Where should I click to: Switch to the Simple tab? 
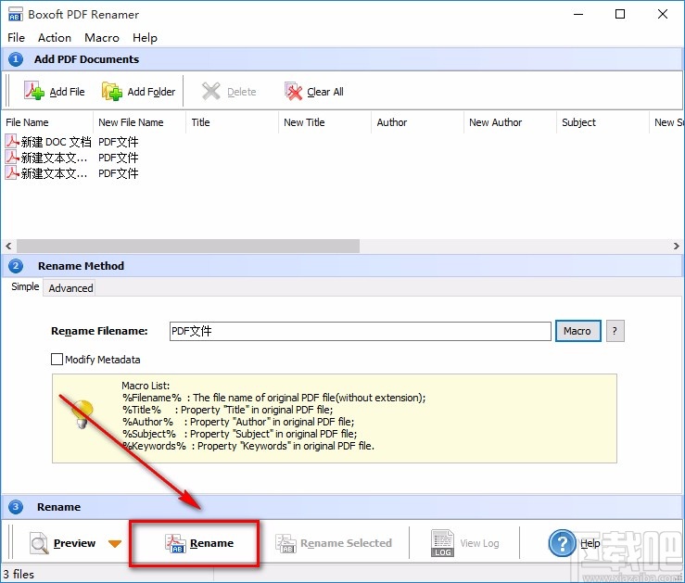click(25, 286)
